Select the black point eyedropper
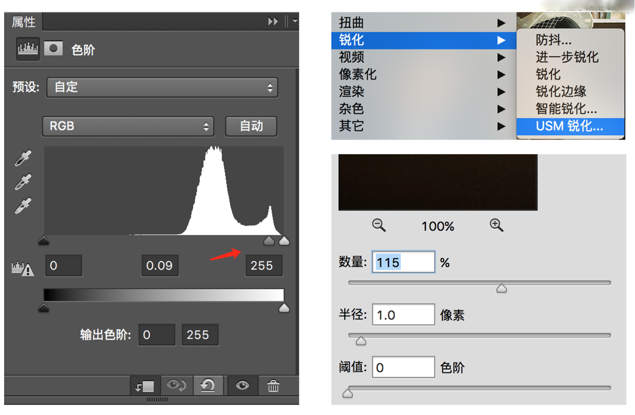Viewport: 635px width, 415px height. tap(23, 158)
